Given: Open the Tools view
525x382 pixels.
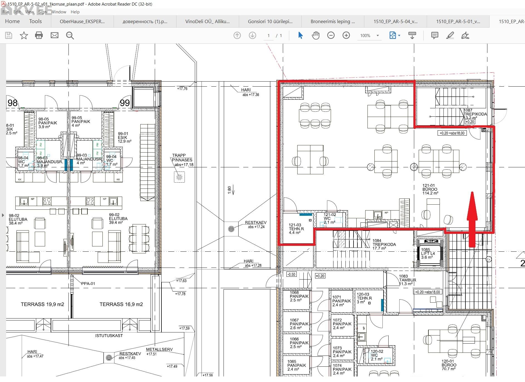Looking at the screenshot, I should [x=35, y=21].
